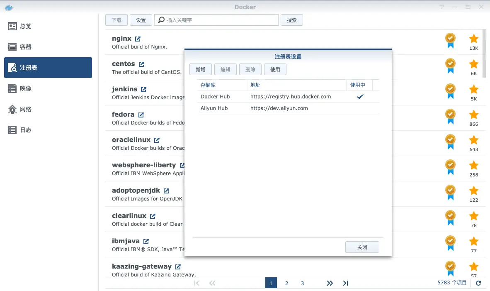Go to page 3 of results
This screenshot has height=291, width=490.
pyautogui.click(x=302, y=283)
